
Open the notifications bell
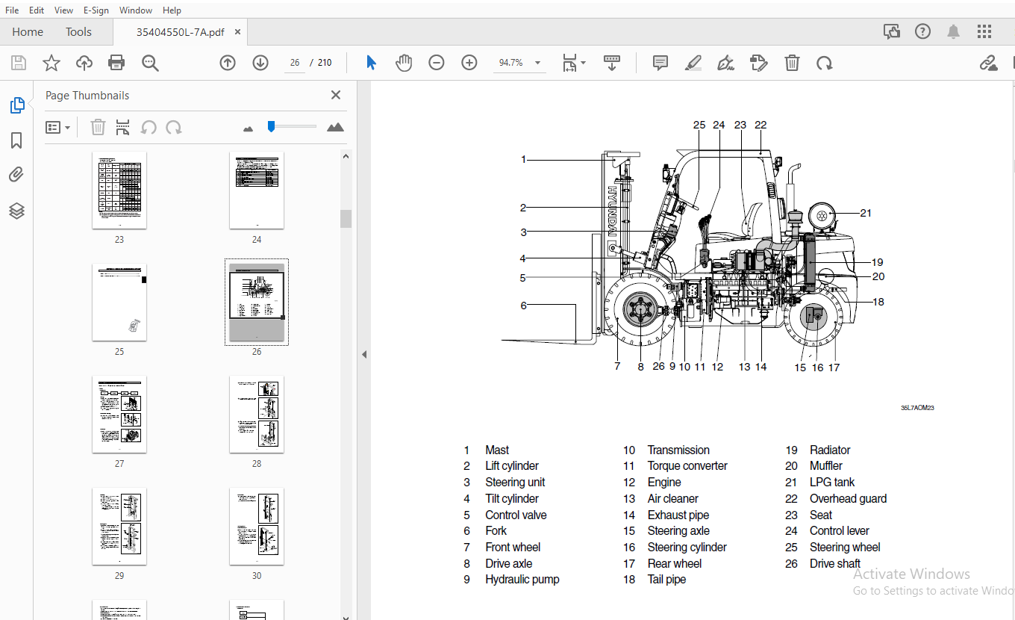tap(954, 31)
